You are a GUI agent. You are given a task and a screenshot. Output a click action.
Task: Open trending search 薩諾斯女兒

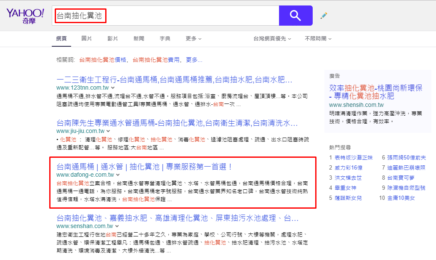(x=348, y=198)
